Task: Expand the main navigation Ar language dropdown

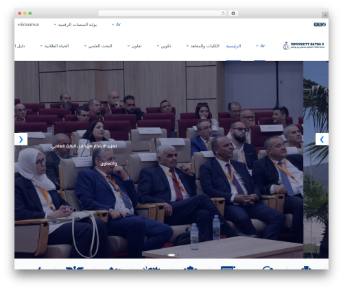Action: click(x=260, y=46)
